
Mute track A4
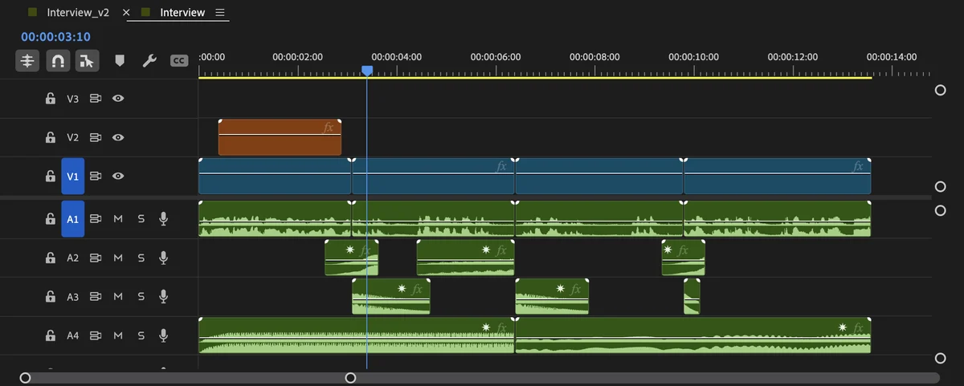coord(118,335)
